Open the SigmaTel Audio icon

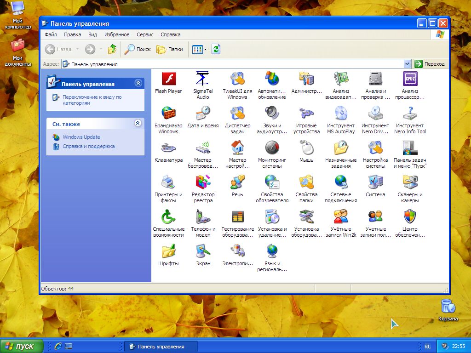203,79
